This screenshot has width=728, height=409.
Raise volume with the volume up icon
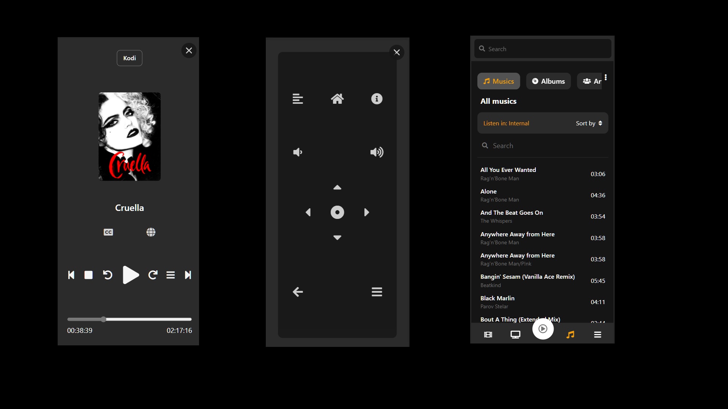[377, 152]
